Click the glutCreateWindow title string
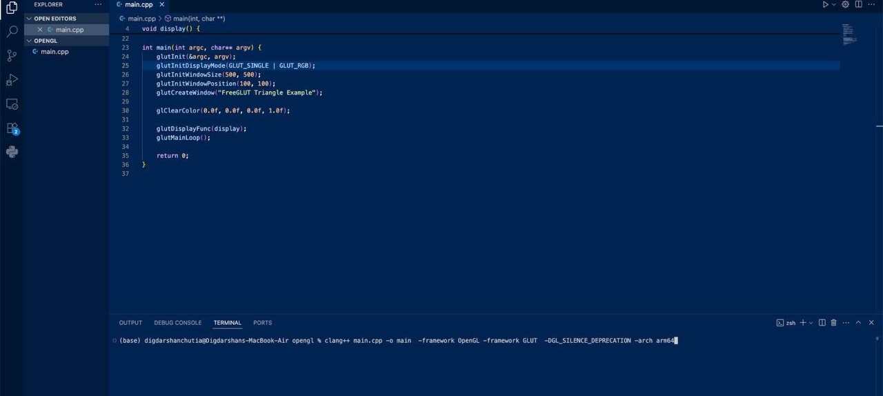The width and height of the screenshot is (883, 396). [266, 92]
